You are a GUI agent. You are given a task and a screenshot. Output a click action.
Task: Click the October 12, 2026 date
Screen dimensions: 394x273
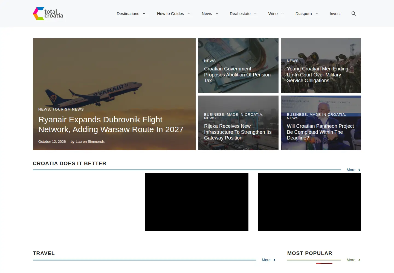pyautogui.click(x=52, y=141)
